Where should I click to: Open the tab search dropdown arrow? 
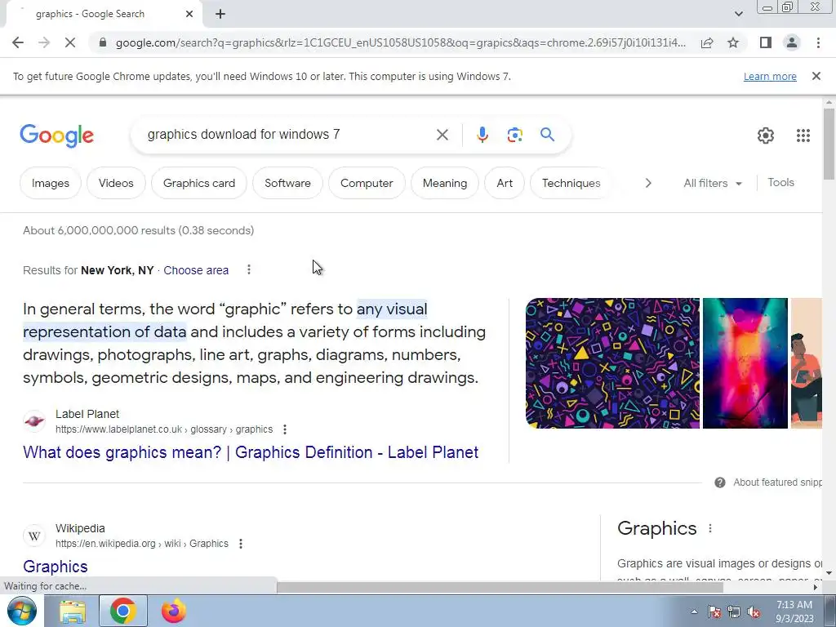click(x=738, y=14)
